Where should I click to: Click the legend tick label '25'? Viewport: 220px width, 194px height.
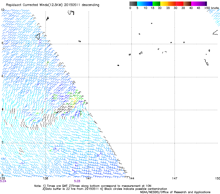pyautogui.click(x=168, y=8)
